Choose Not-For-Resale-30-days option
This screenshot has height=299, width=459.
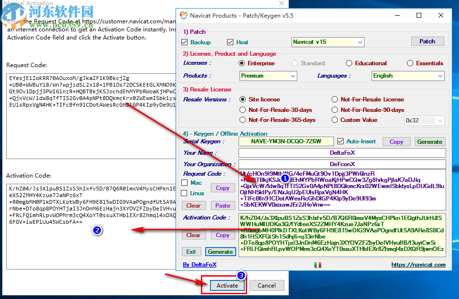tap(242, 110)
